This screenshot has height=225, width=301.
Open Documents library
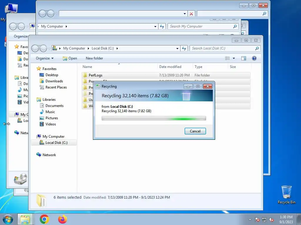54,105
